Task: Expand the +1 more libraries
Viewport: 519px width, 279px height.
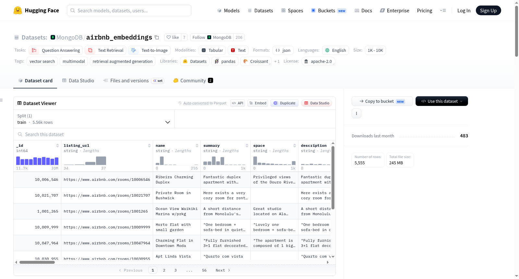Action: pyautogui.click(x=277, y=61)
